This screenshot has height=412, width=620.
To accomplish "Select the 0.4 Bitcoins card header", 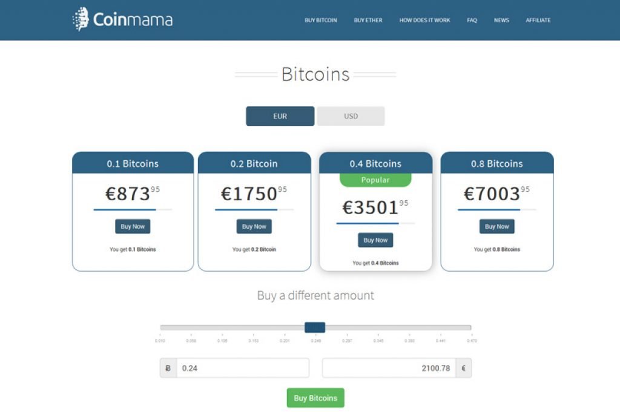I will click(x=375, y=163).
